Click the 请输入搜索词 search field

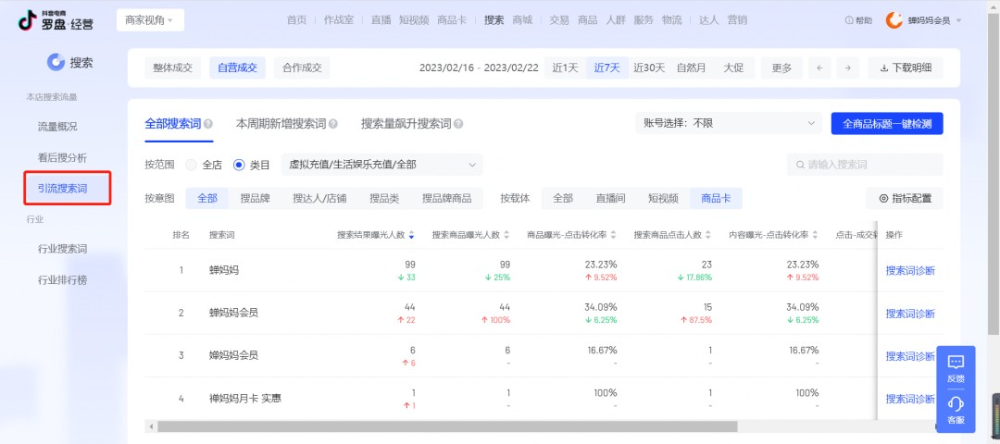865,165
